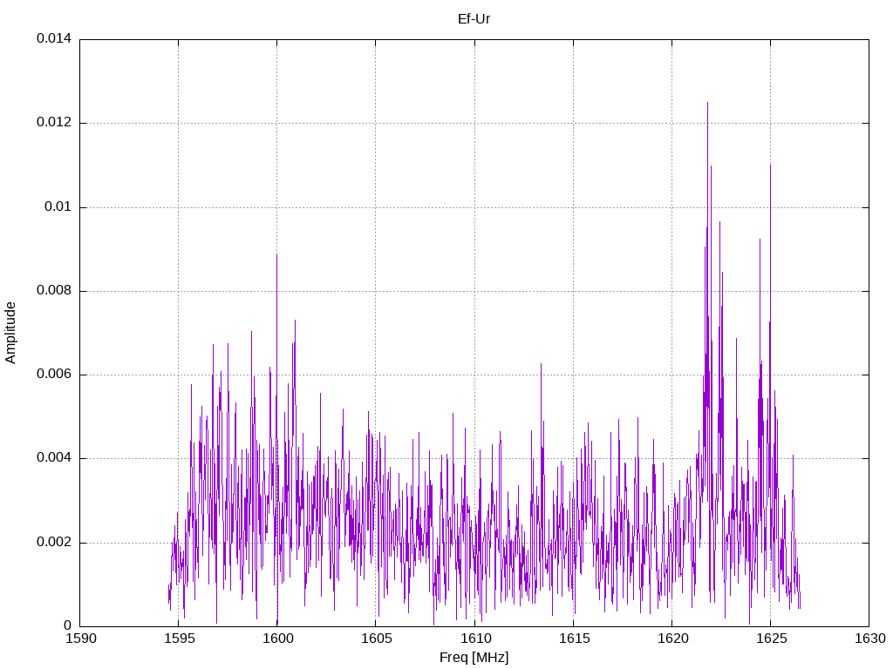Click the y-axis tick value 0.01
Screen dimensions: 893x669
58,206
